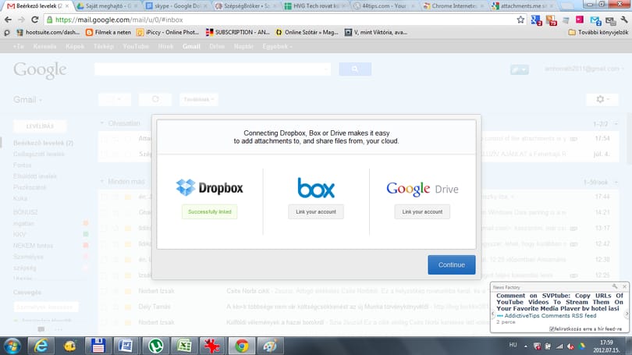Switch to the Chrome Internetes tab
Viewport: 632px width, 355px height.
pos(454,6)
